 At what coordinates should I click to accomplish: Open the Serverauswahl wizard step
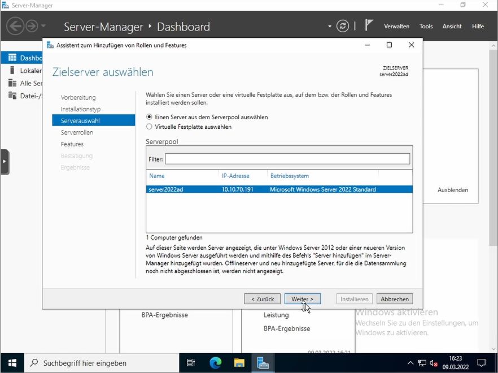click(93, 121)
